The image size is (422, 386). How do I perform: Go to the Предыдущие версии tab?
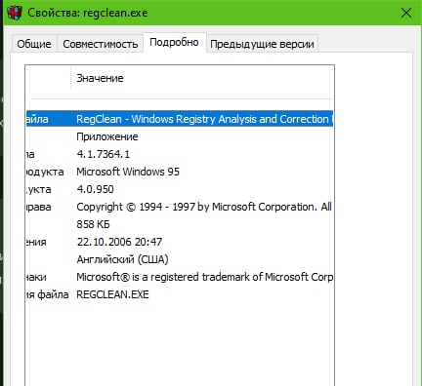point(262,44)
